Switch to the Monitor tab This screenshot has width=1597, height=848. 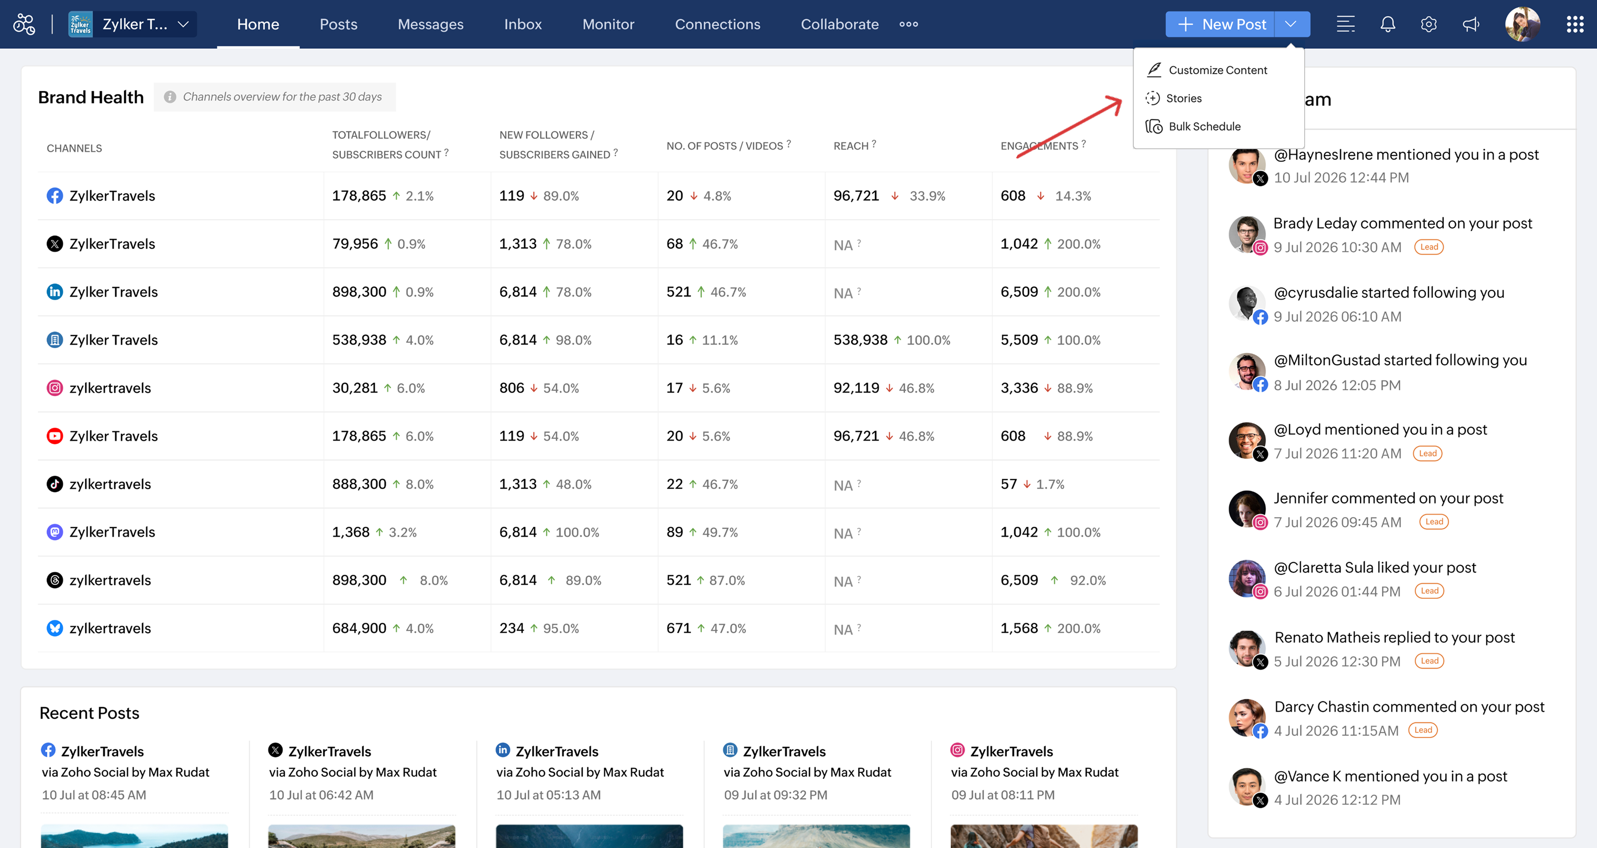(608, 24)
